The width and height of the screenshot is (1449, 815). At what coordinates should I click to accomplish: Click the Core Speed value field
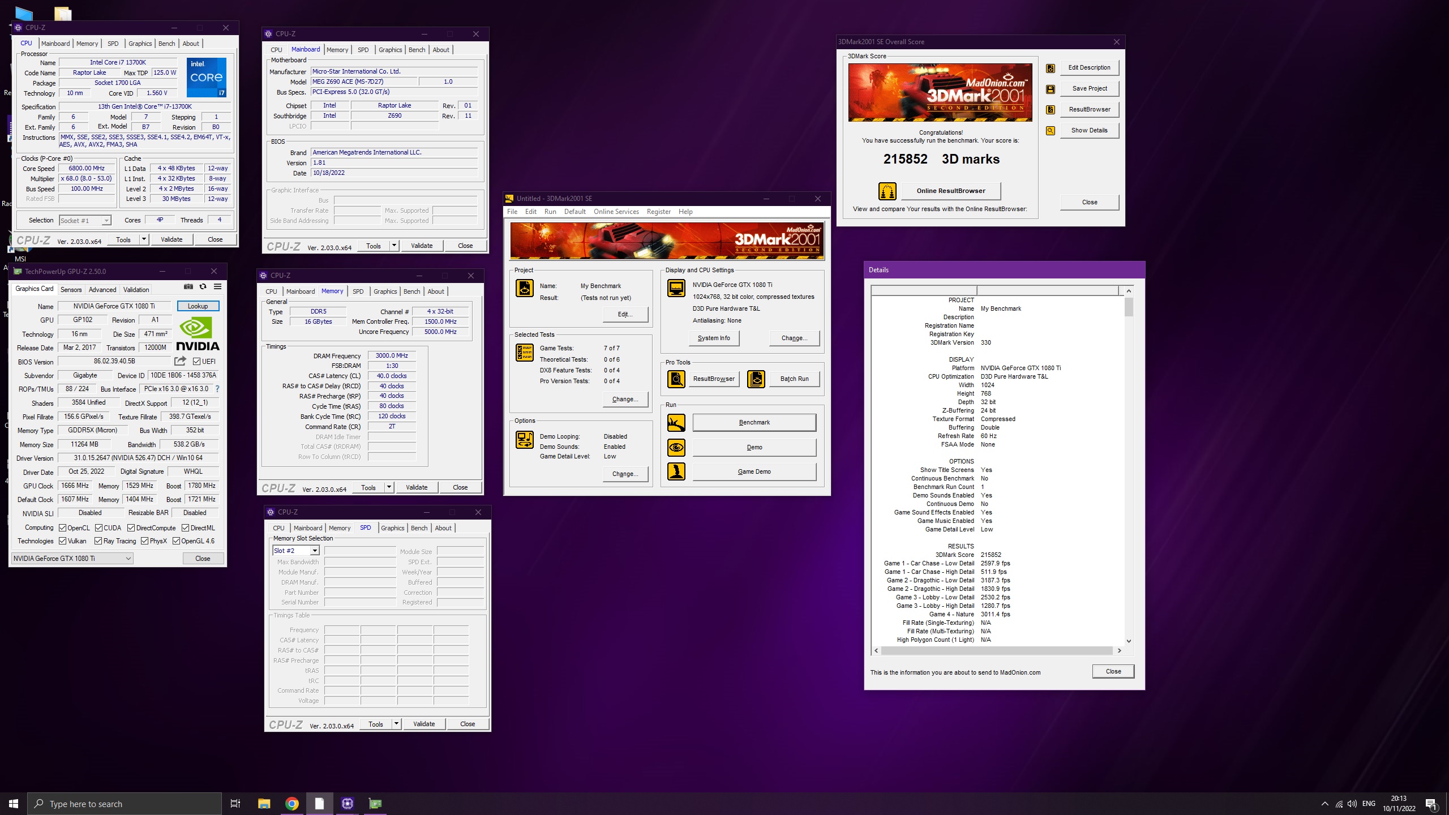click(87, 169)
